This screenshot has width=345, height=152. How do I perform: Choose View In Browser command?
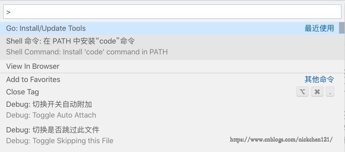pyautogui.click(x=169, y=66)
